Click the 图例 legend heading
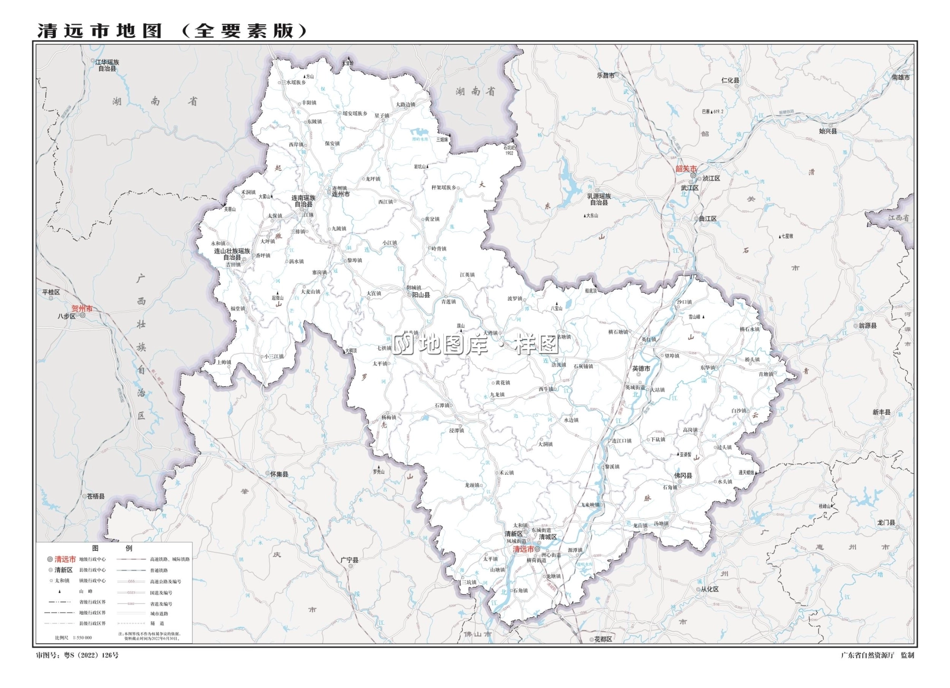 [112, 548]
